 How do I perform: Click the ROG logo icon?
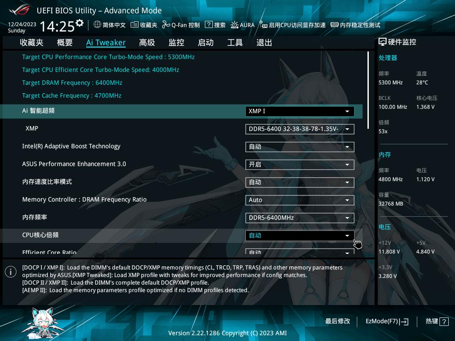[x=20, y=10]
